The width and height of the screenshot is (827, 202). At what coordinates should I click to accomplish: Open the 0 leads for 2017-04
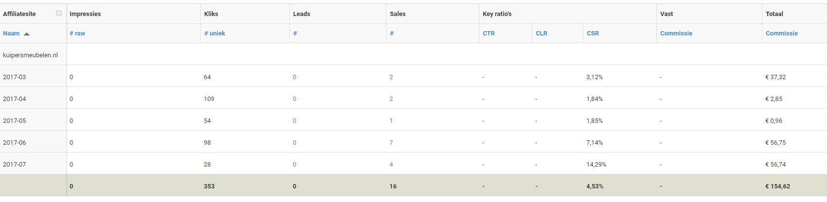pos(295,99)
